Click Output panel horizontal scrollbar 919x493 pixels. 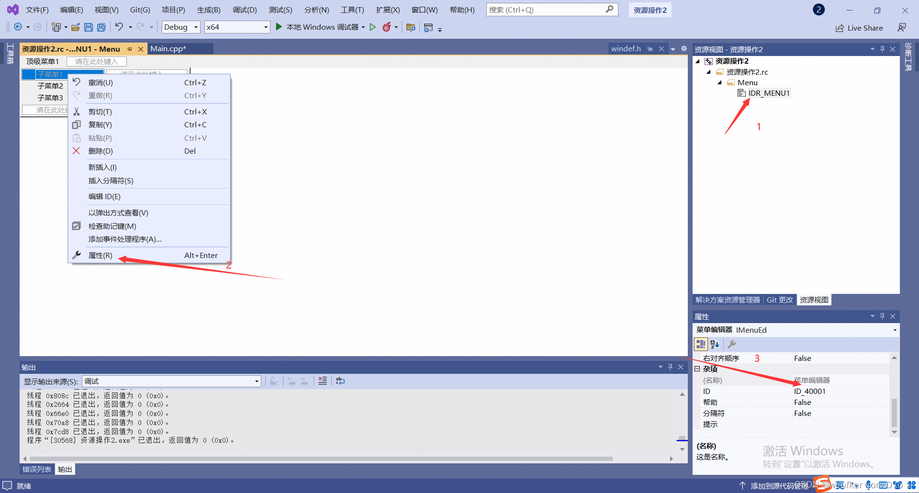click(x=321, y=459)
